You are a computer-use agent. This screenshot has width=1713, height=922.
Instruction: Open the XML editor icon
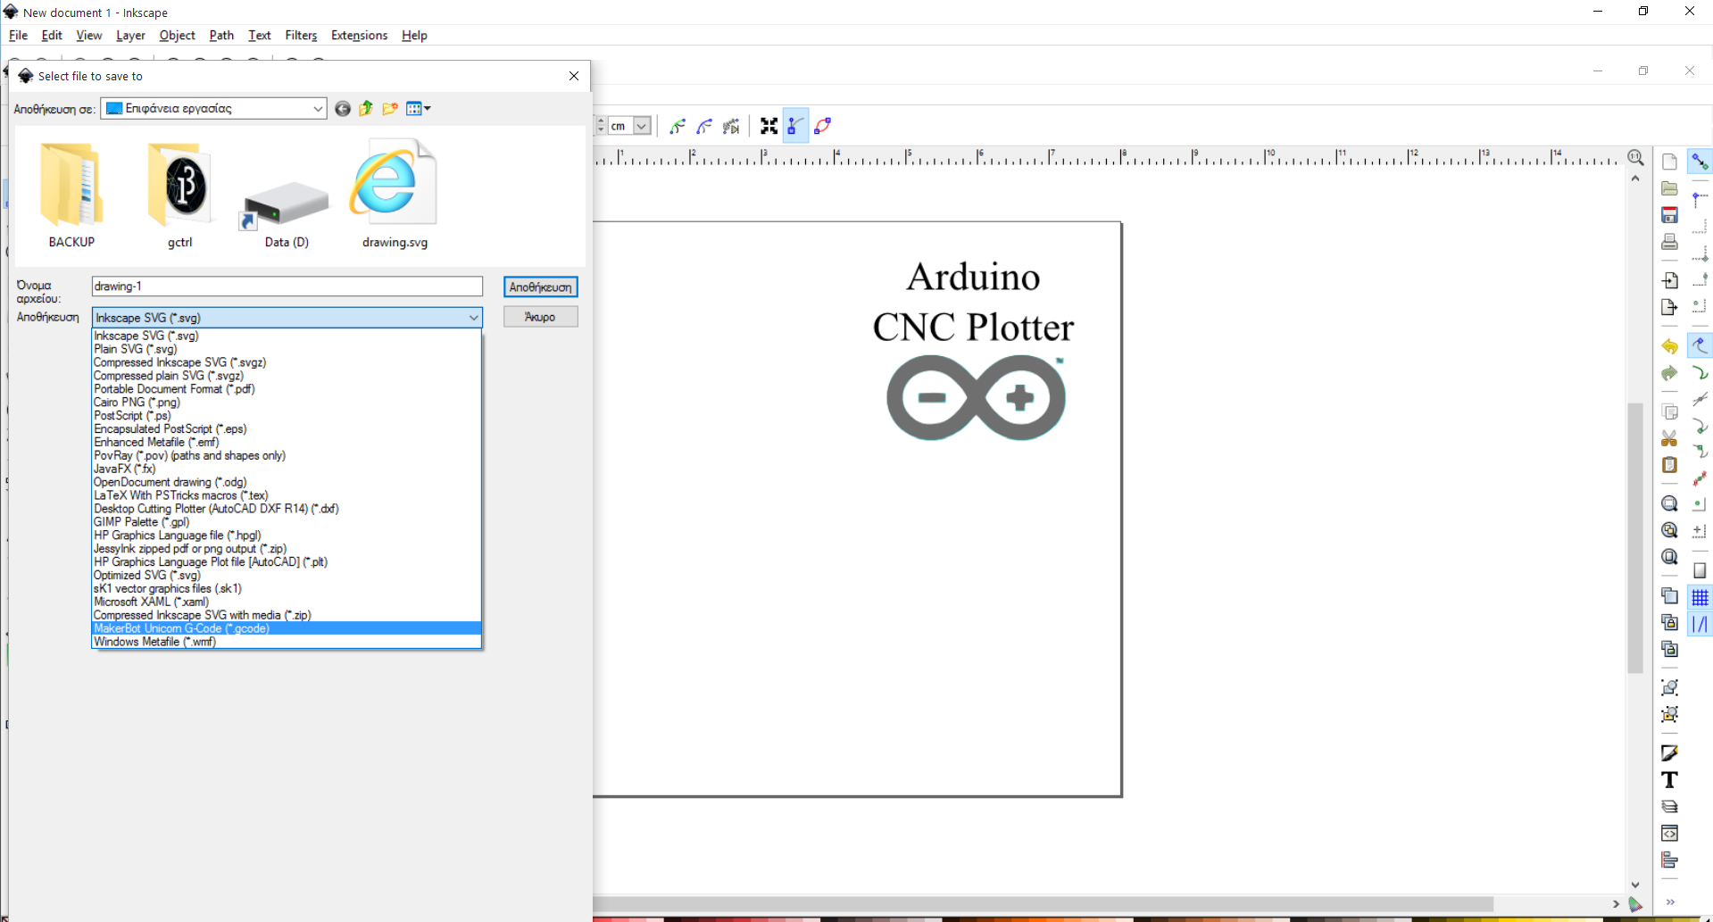coord(1668,833)
